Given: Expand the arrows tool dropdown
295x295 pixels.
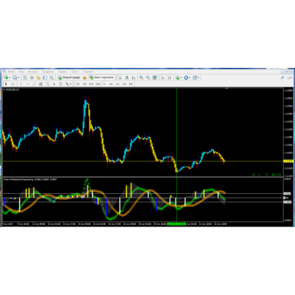Looking at the screenshot, I should 71,84.
